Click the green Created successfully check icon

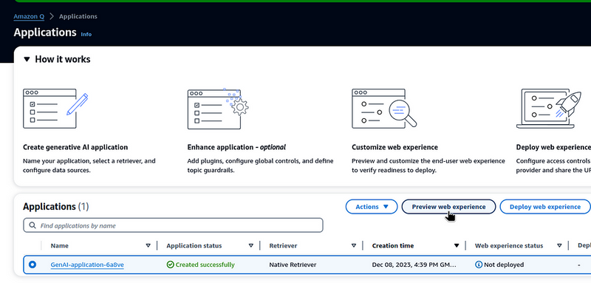tap(171, 265)
